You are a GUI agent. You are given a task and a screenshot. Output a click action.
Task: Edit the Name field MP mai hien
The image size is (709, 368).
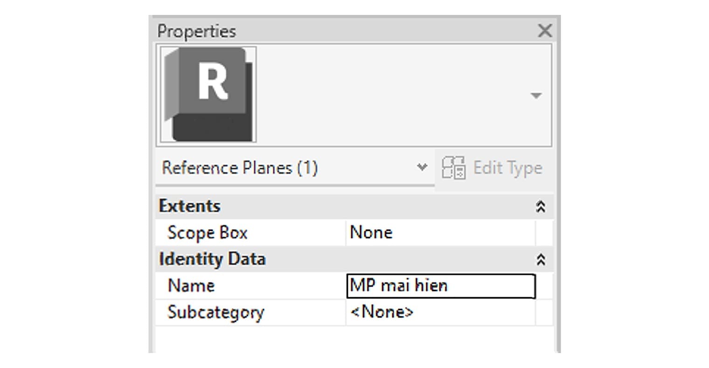[441, 286]
